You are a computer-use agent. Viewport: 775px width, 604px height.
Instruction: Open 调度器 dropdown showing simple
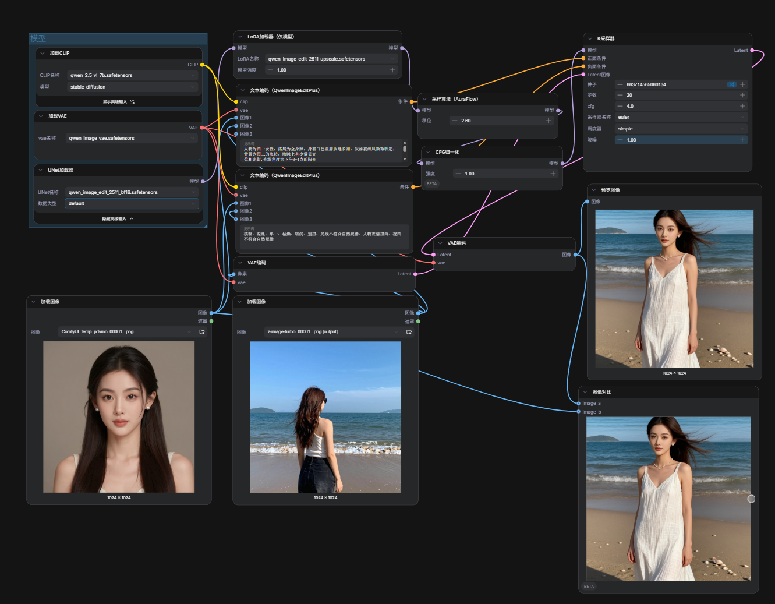tap(681, 129)
